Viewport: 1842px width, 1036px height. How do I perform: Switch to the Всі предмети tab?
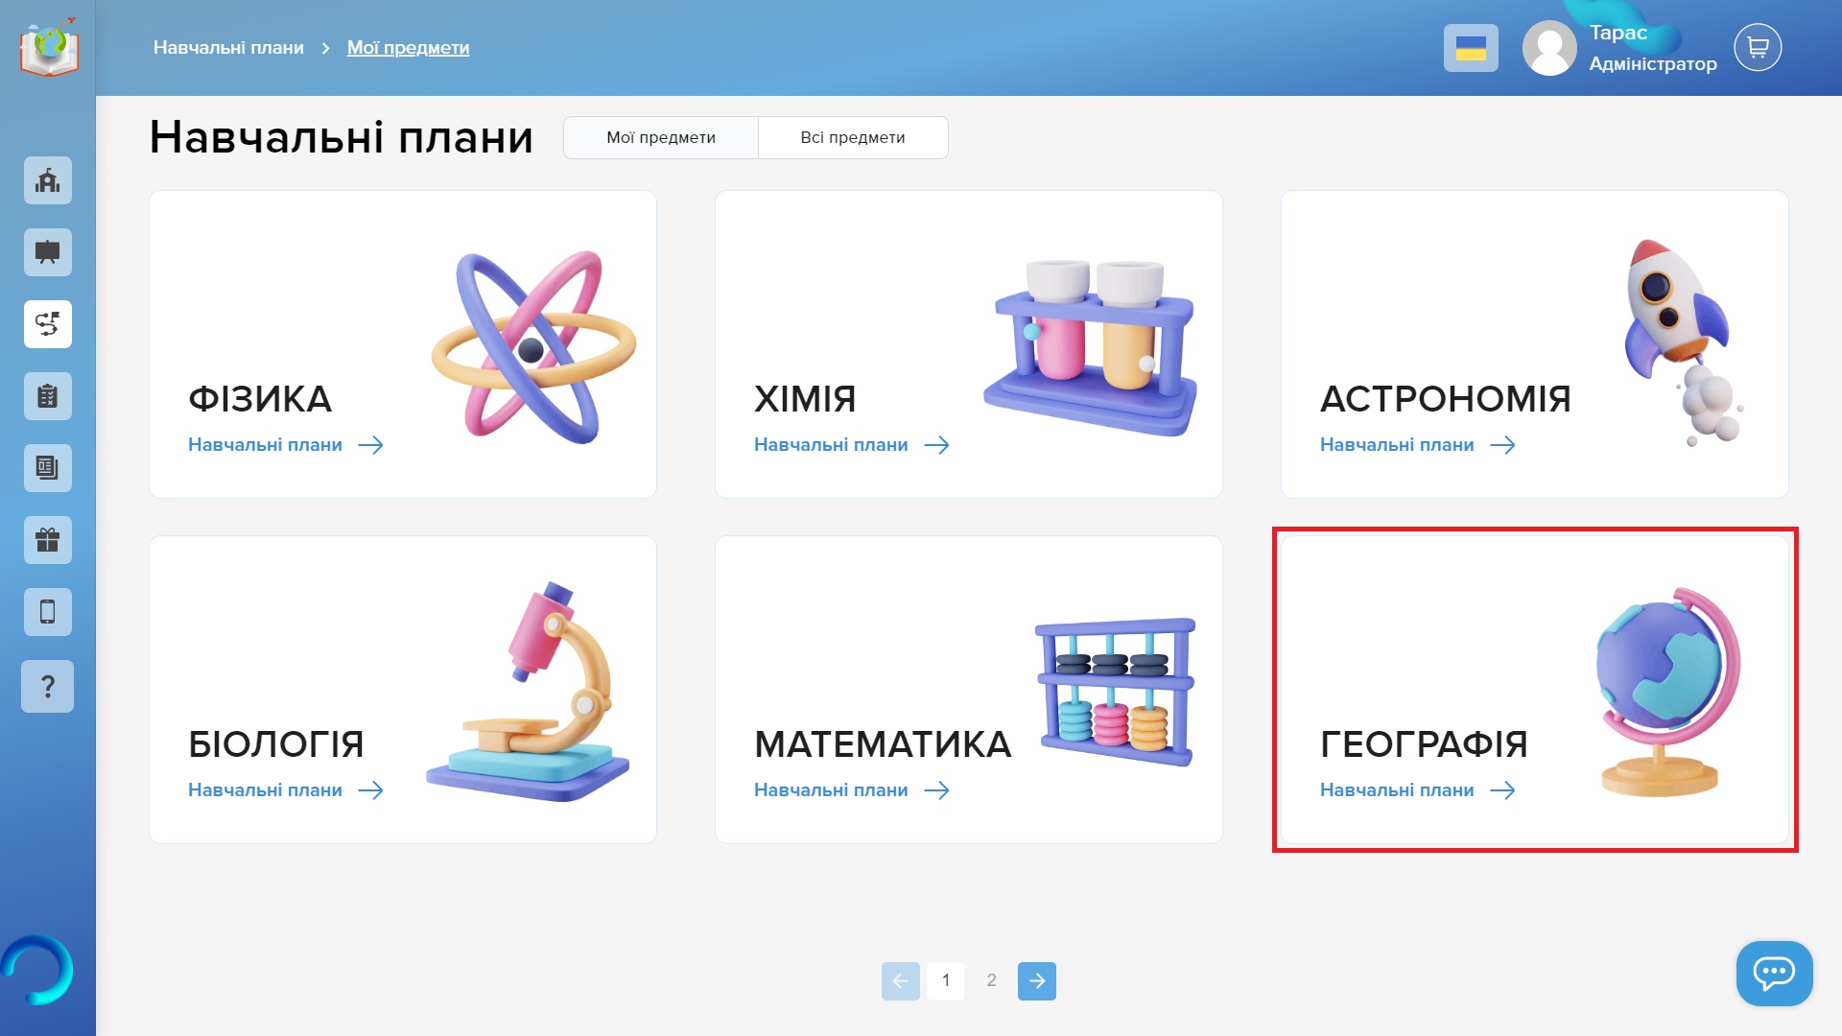click(x=853, y=137)
